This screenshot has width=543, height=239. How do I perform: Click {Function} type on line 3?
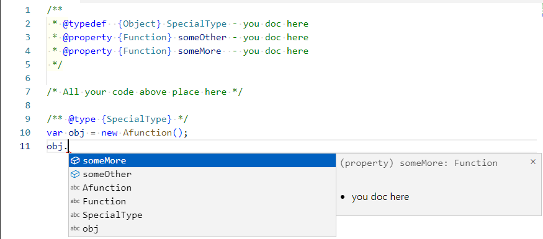click(145, 37)
